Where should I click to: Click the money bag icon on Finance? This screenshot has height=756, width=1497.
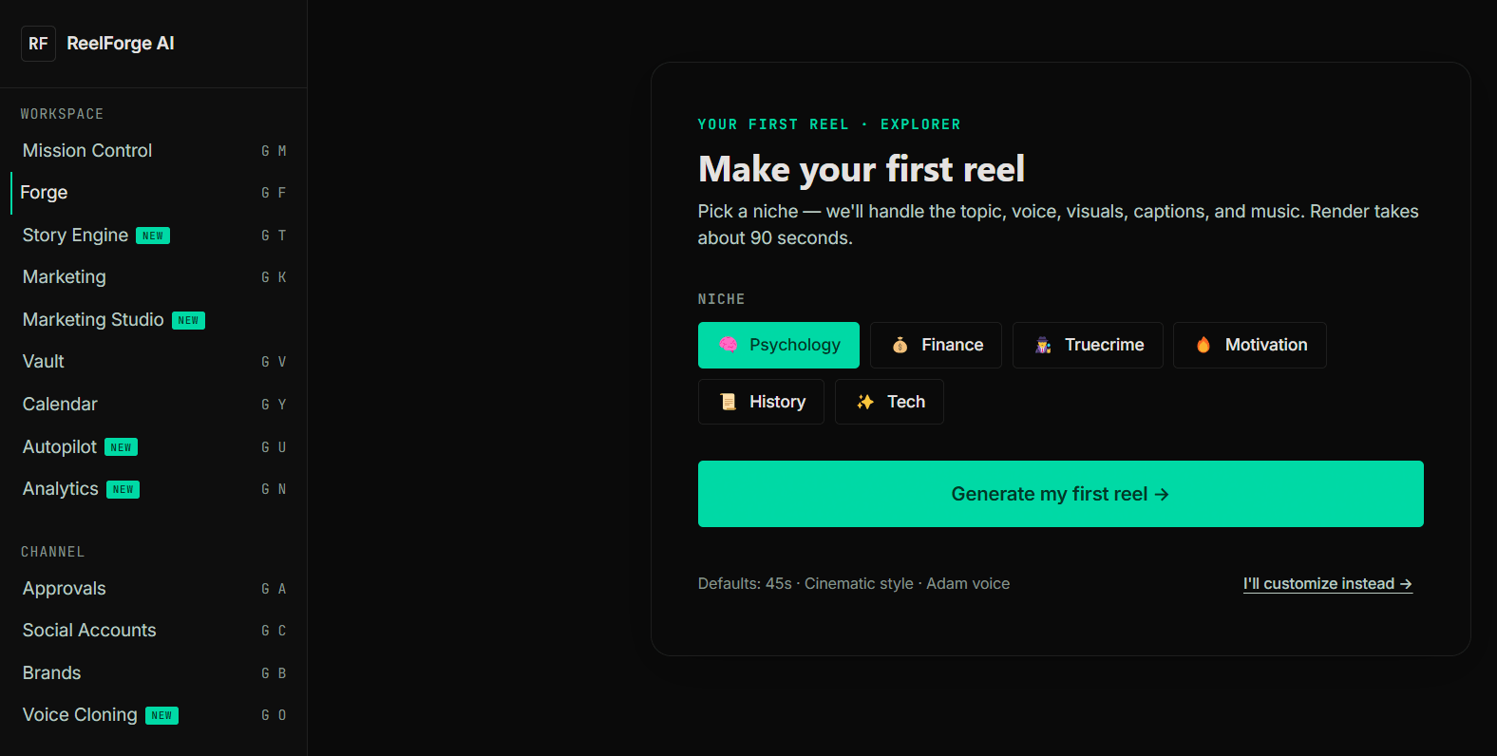(x=900, y=345)
